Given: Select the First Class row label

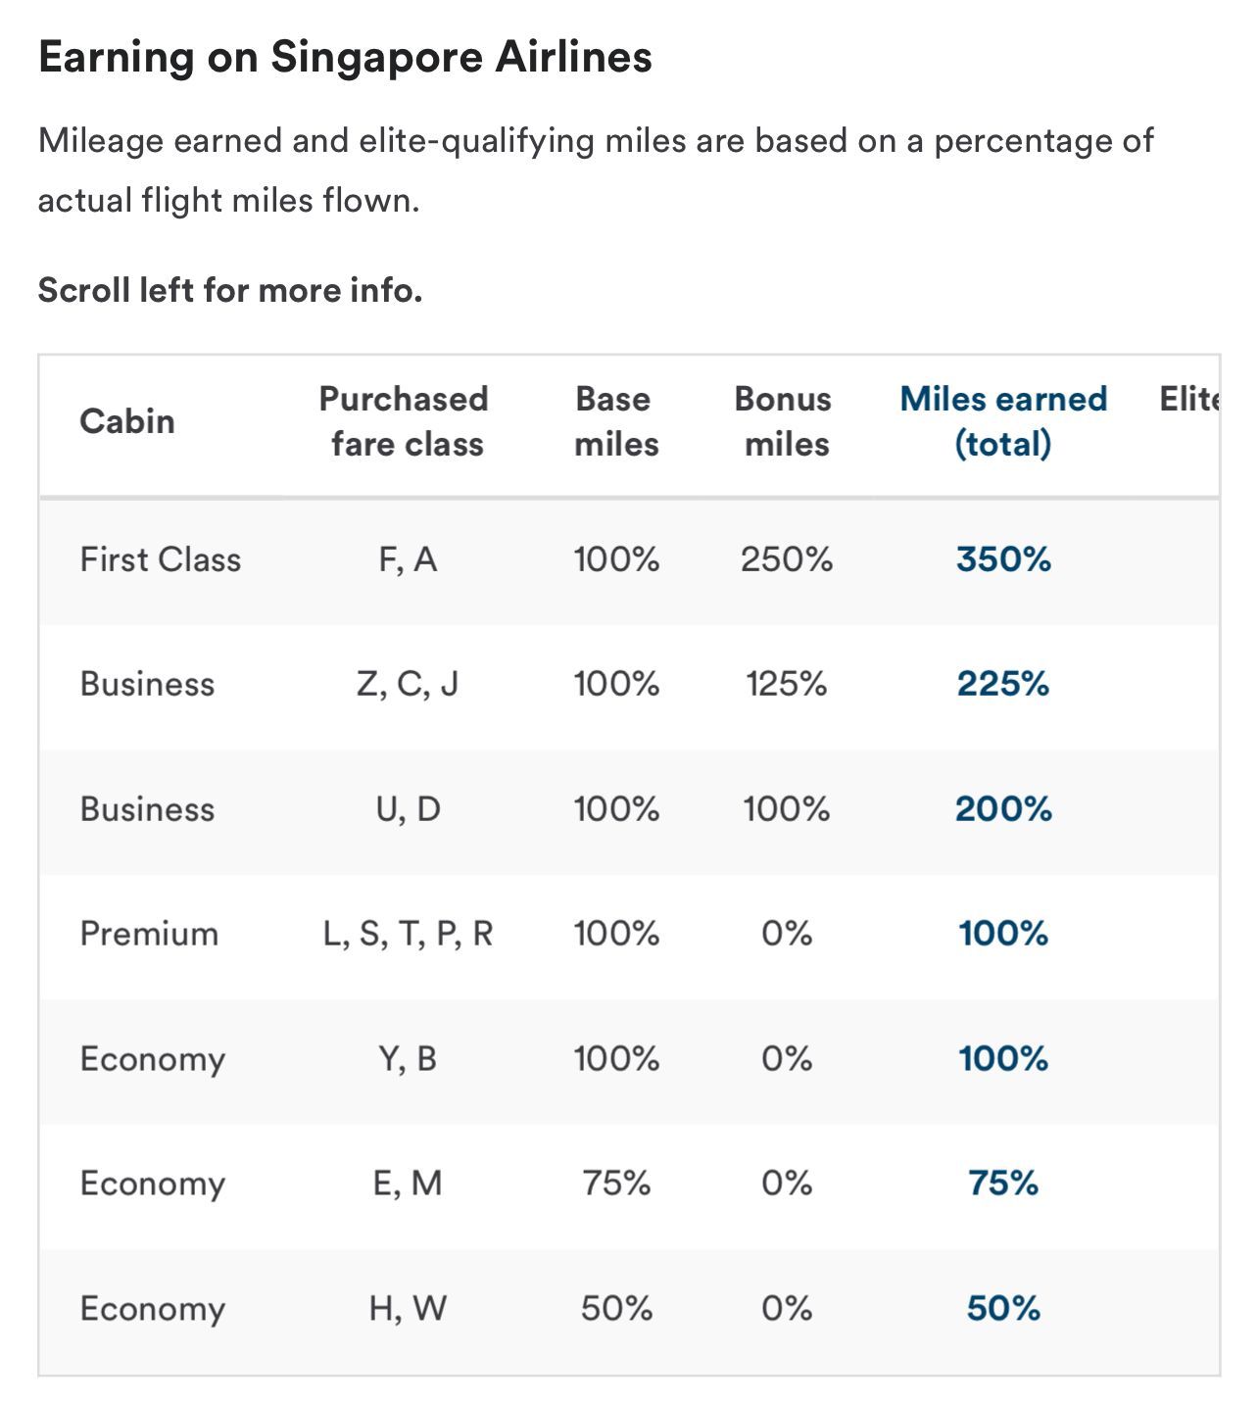Looking at the screenshot, I should tap(161, 559).
